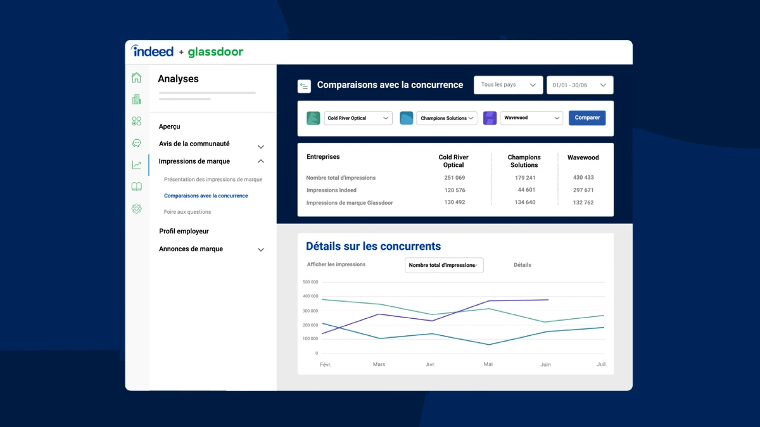
Task: Click the list icon beside the Comparaisons heading
Action: (x=304, y=85)
